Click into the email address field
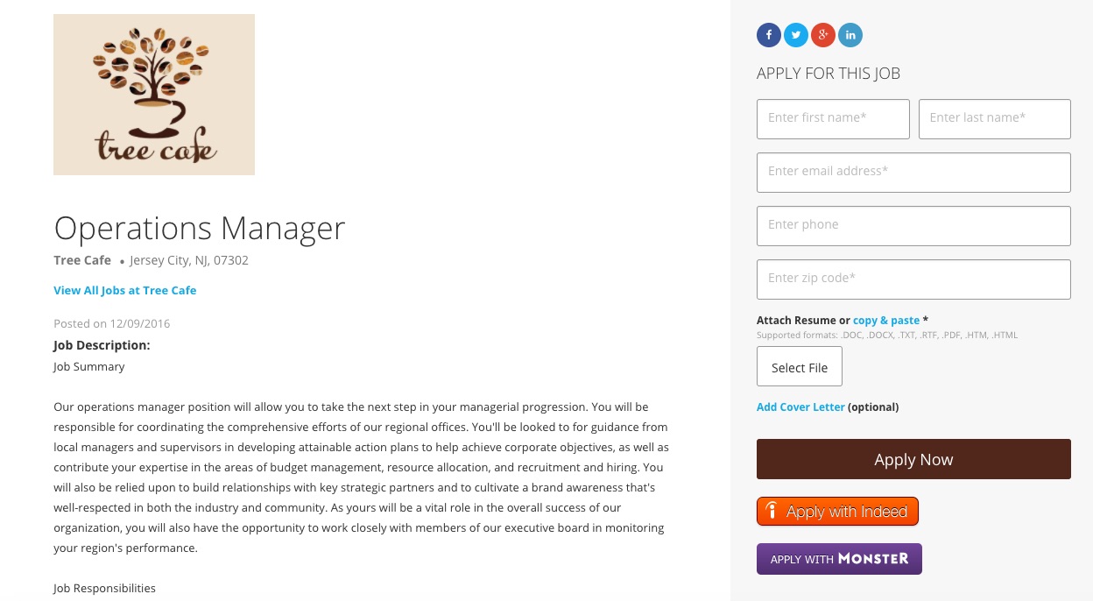The height and width of the screenshot is (601, 1093). pyautogui.click(x=913, y=173)
